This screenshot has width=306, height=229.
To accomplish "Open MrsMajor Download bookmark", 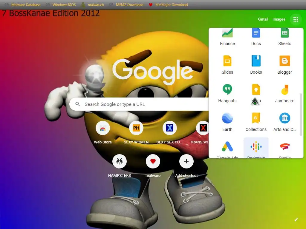I will point(168,5).
